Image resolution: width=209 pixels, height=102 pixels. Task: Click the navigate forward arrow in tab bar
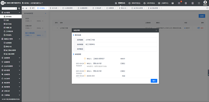(26, 8)
